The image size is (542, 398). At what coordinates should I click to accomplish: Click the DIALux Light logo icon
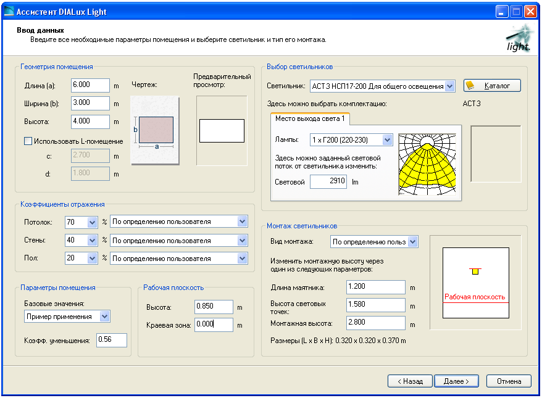pyautogui.click(x=517, y=38)
